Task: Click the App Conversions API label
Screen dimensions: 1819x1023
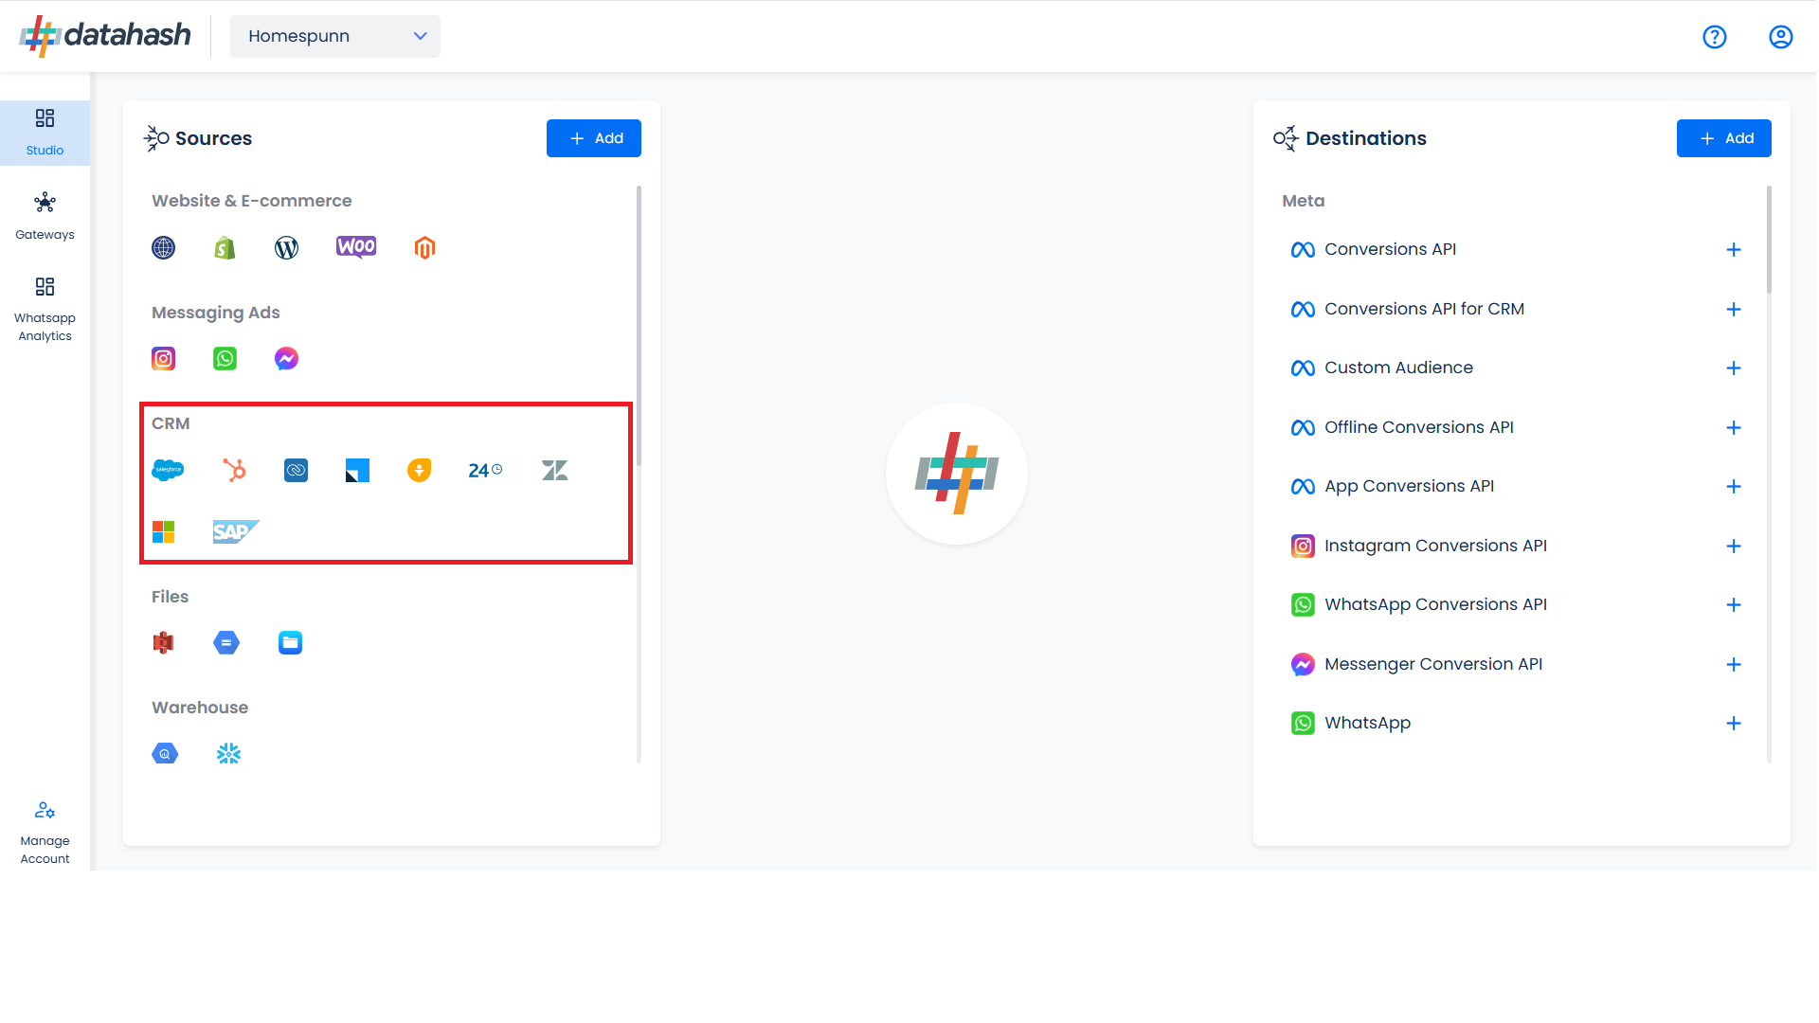Action: 1409,487
